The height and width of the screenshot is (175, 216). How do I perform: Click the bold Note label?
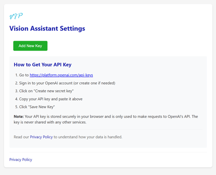point(19,117)
